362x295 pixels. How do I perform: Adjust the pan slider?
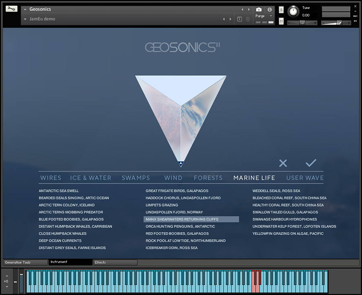point(302,23)
